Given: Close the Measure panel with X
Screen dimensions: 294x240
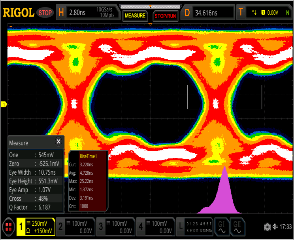Looking at the screenshot, I should 58,141.
